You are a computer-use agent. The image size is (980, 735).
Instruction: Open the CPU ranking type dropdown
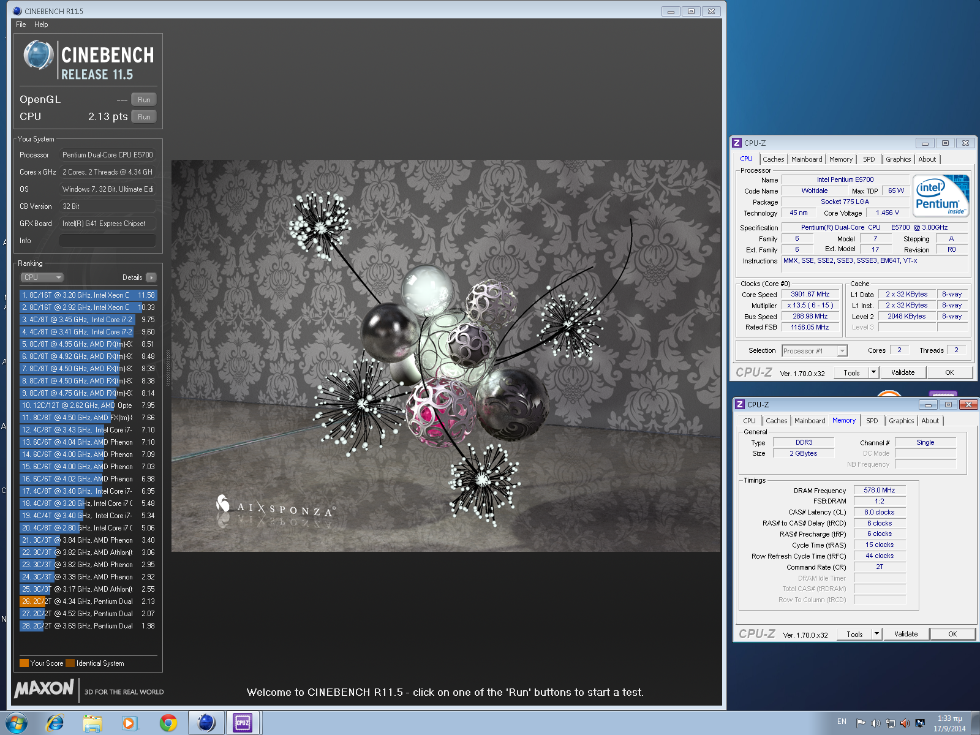[x=42, y=277]
